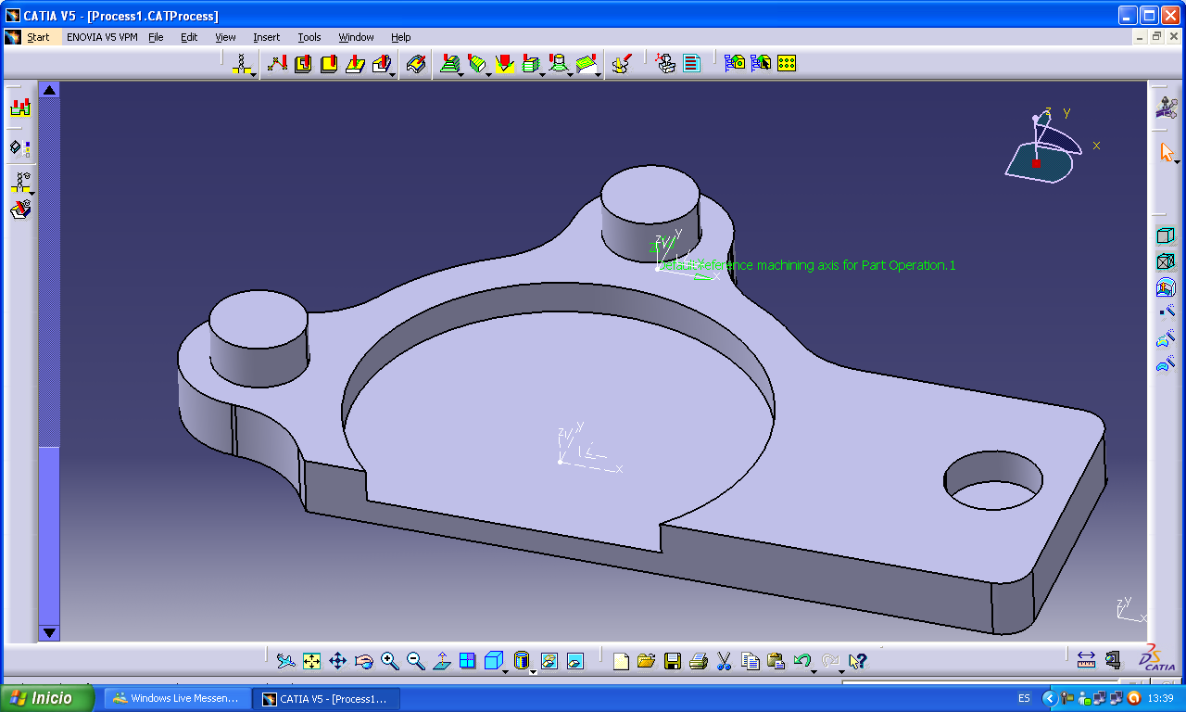The width and height of the screenshot is (1186, 712).
Task: Click the left toolbar diamond-and-dots icon
Action: [x=20, y=148]
